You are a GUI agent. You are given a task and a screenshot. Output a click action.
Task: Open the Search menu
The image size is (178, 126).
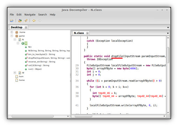43,15
